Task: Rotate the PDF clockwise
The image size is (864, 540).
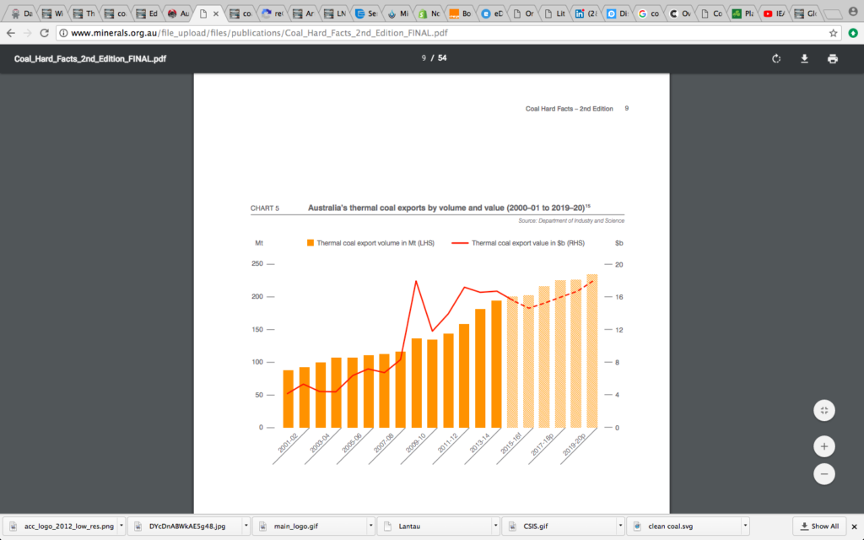Action: [x=776, y=58]
